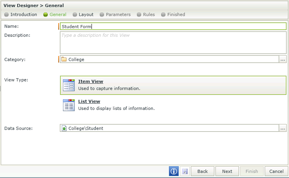Focus the Description text area
Image resolution: width=289 pixels, height=178 pixels.
point(173,43)
